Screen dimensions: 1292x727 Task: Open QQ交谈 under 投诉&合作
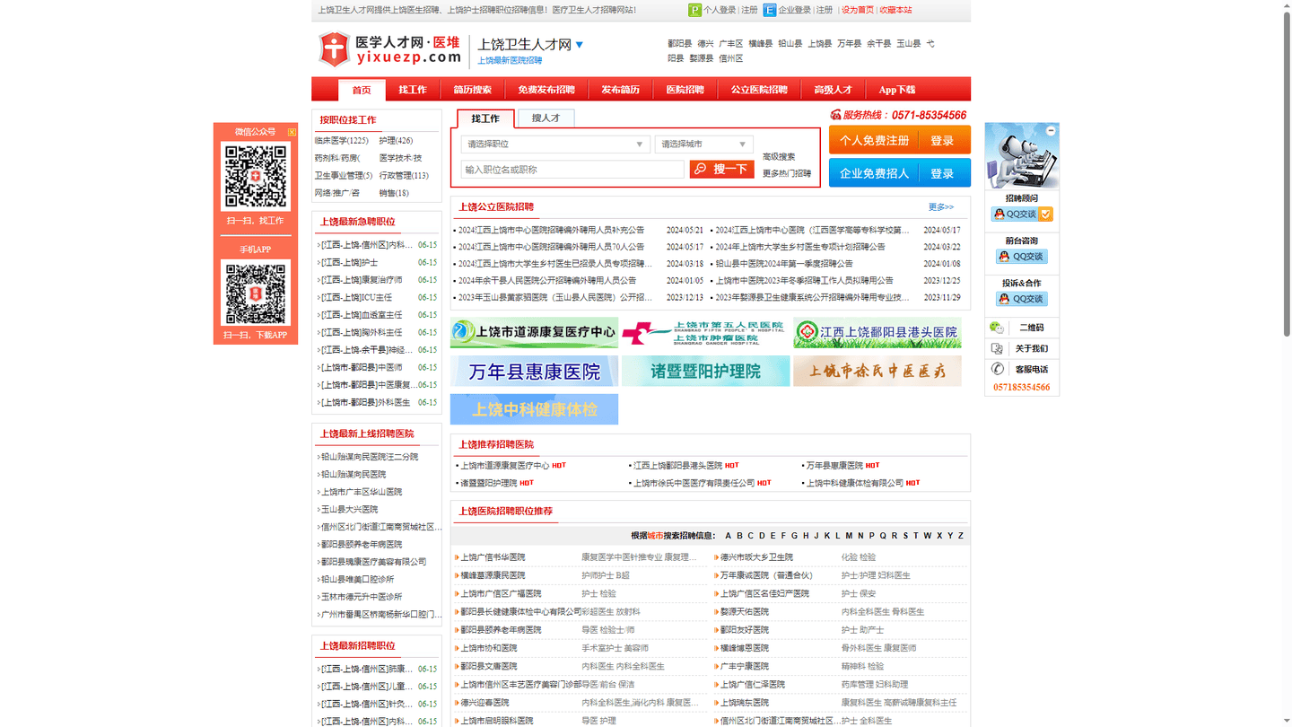[x=1022, y=299]
